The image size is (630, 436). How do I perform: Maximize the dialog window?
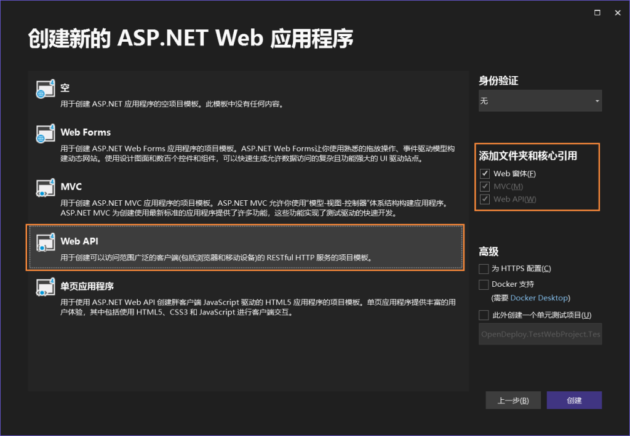597,13
